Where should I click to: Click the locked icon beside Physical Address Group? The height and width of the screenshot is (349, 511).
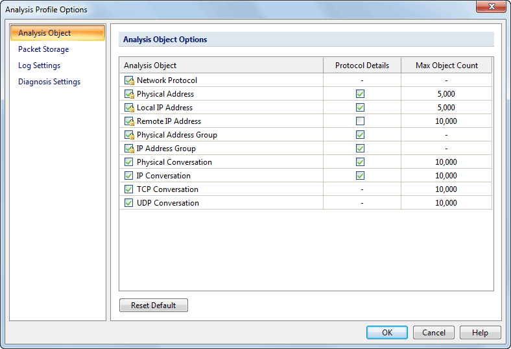(x=128, y=135)
